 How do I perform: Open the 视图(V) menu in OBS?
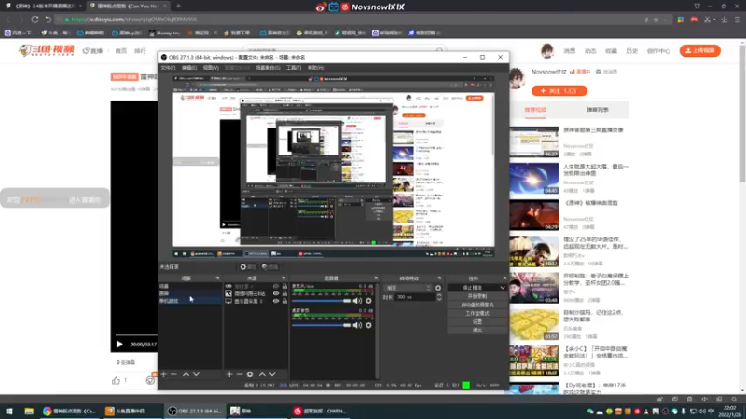coord(211,68)
